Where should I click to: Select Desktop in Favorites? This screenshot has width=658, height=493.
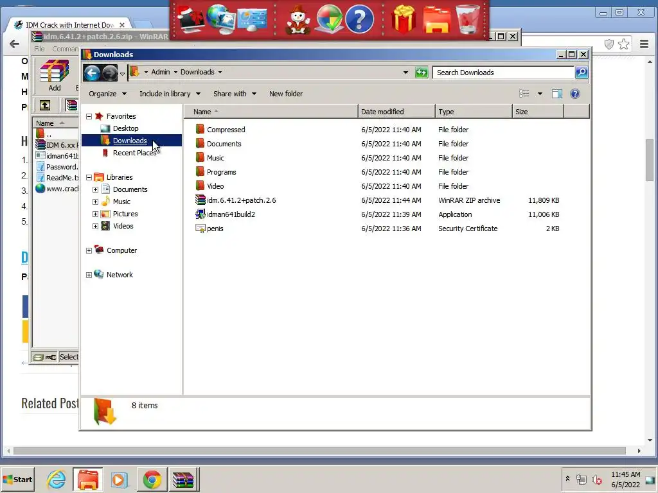(x=125, y=128)
